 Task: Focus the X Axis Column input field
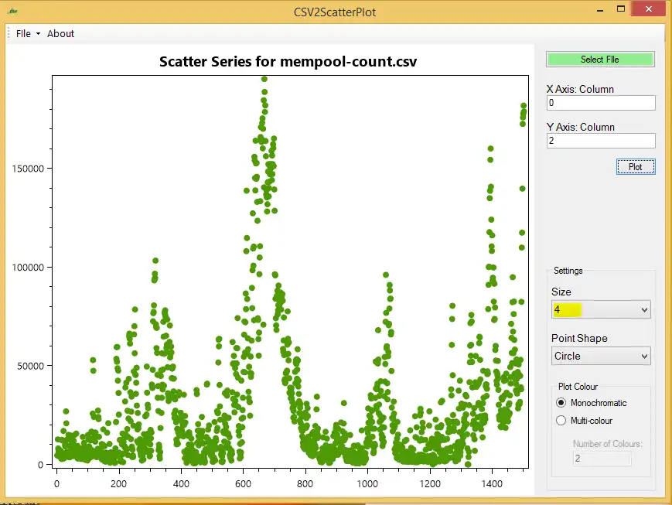[x=600, y=103]
